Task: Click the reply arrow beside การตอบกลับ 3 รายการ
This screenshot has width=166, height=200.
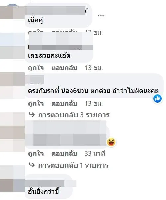Action: tap(32, 115)
